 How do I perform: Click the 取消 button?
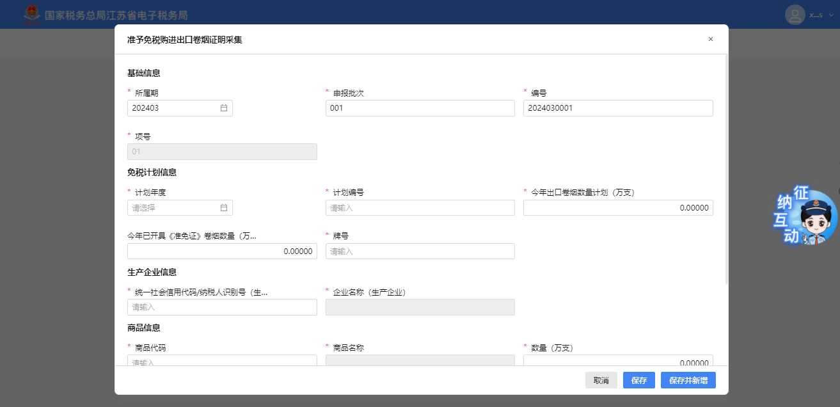click(x=601, y=380)
